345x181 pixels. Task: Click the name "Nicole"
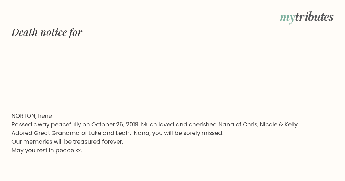(x=269, y=125)
